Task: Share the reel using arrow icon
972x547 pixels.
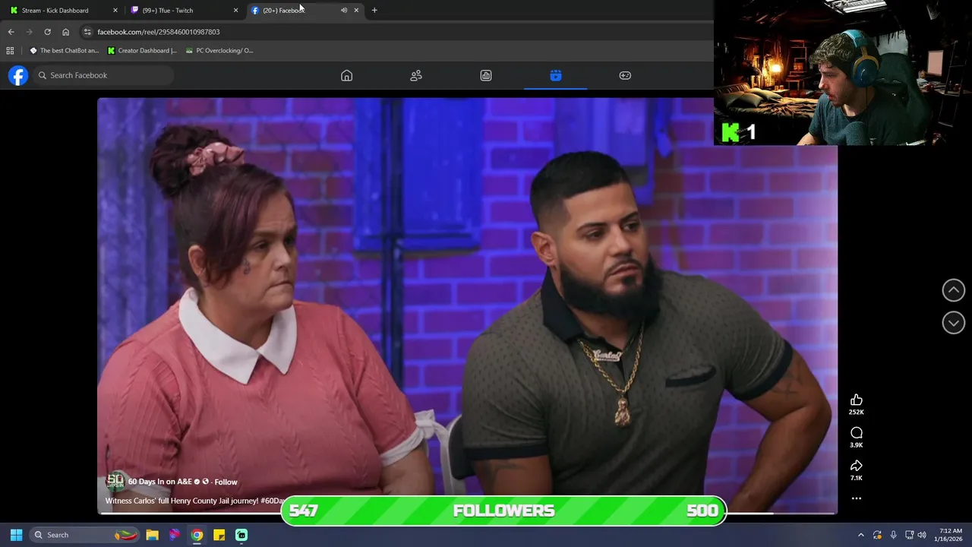Action: click(857, 466)
